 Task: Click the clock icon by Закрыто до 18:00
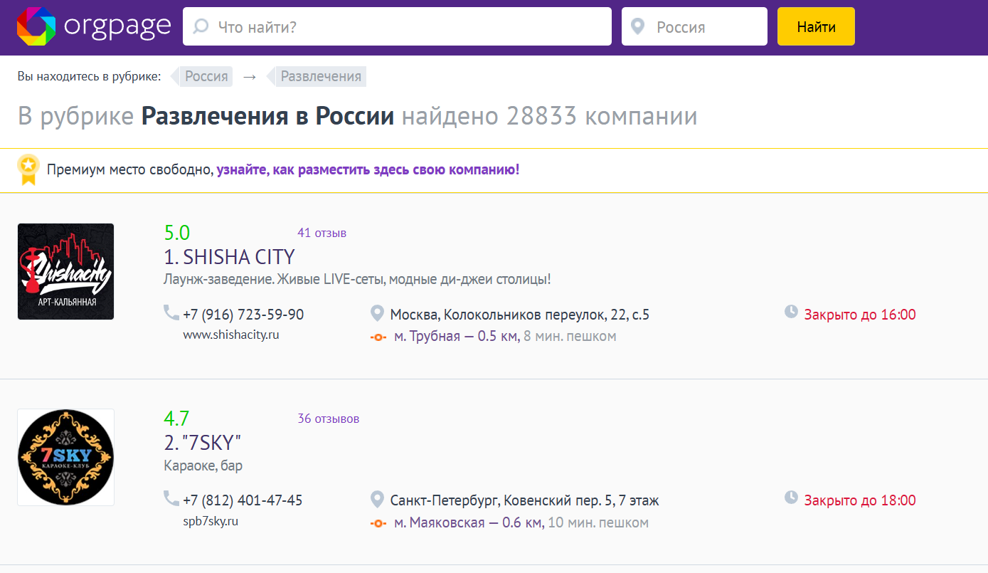point(791,498)
